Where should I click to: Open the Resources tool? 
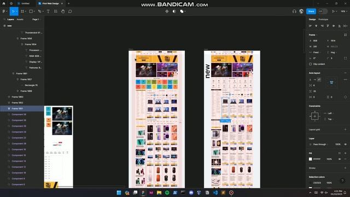click(56, 11)
